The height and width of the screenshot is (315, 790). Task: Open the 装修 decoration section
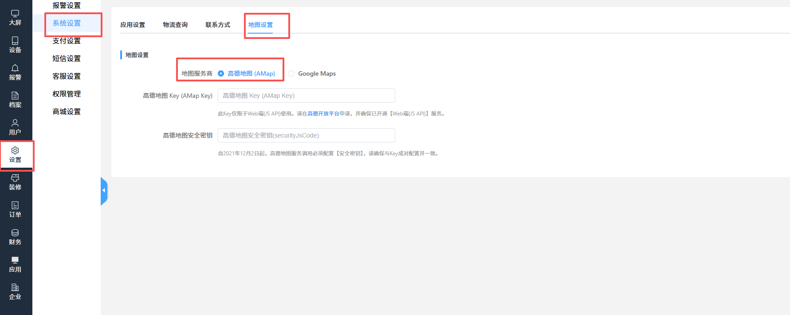pyautogui.click(x=15, y=182)
